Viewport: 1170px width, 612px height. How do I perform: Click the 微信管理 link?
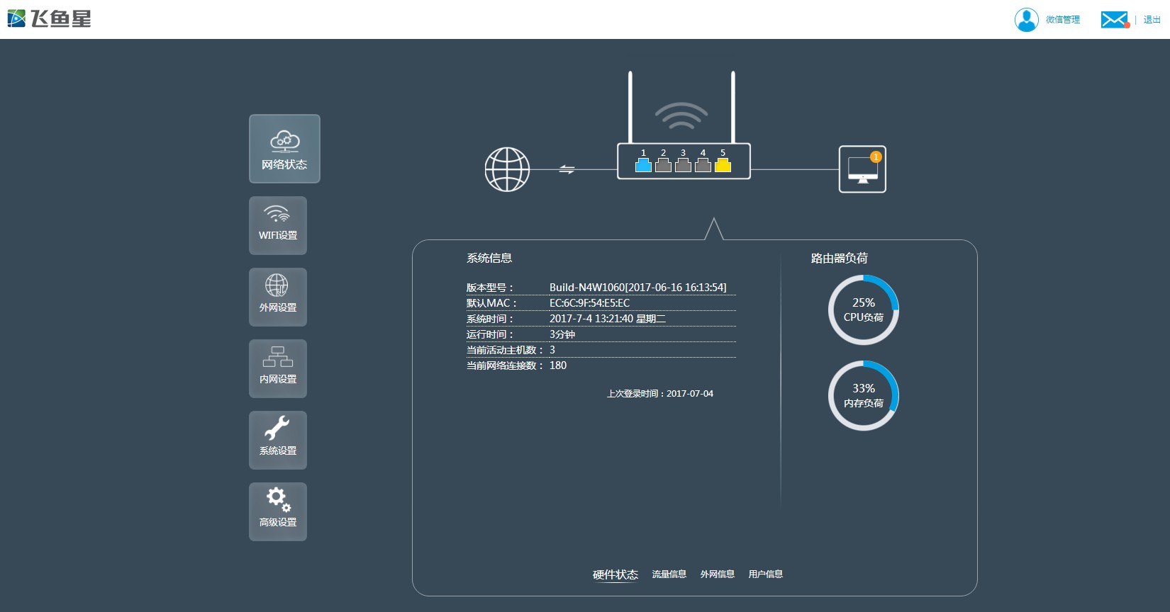(x=1063, y=20)
